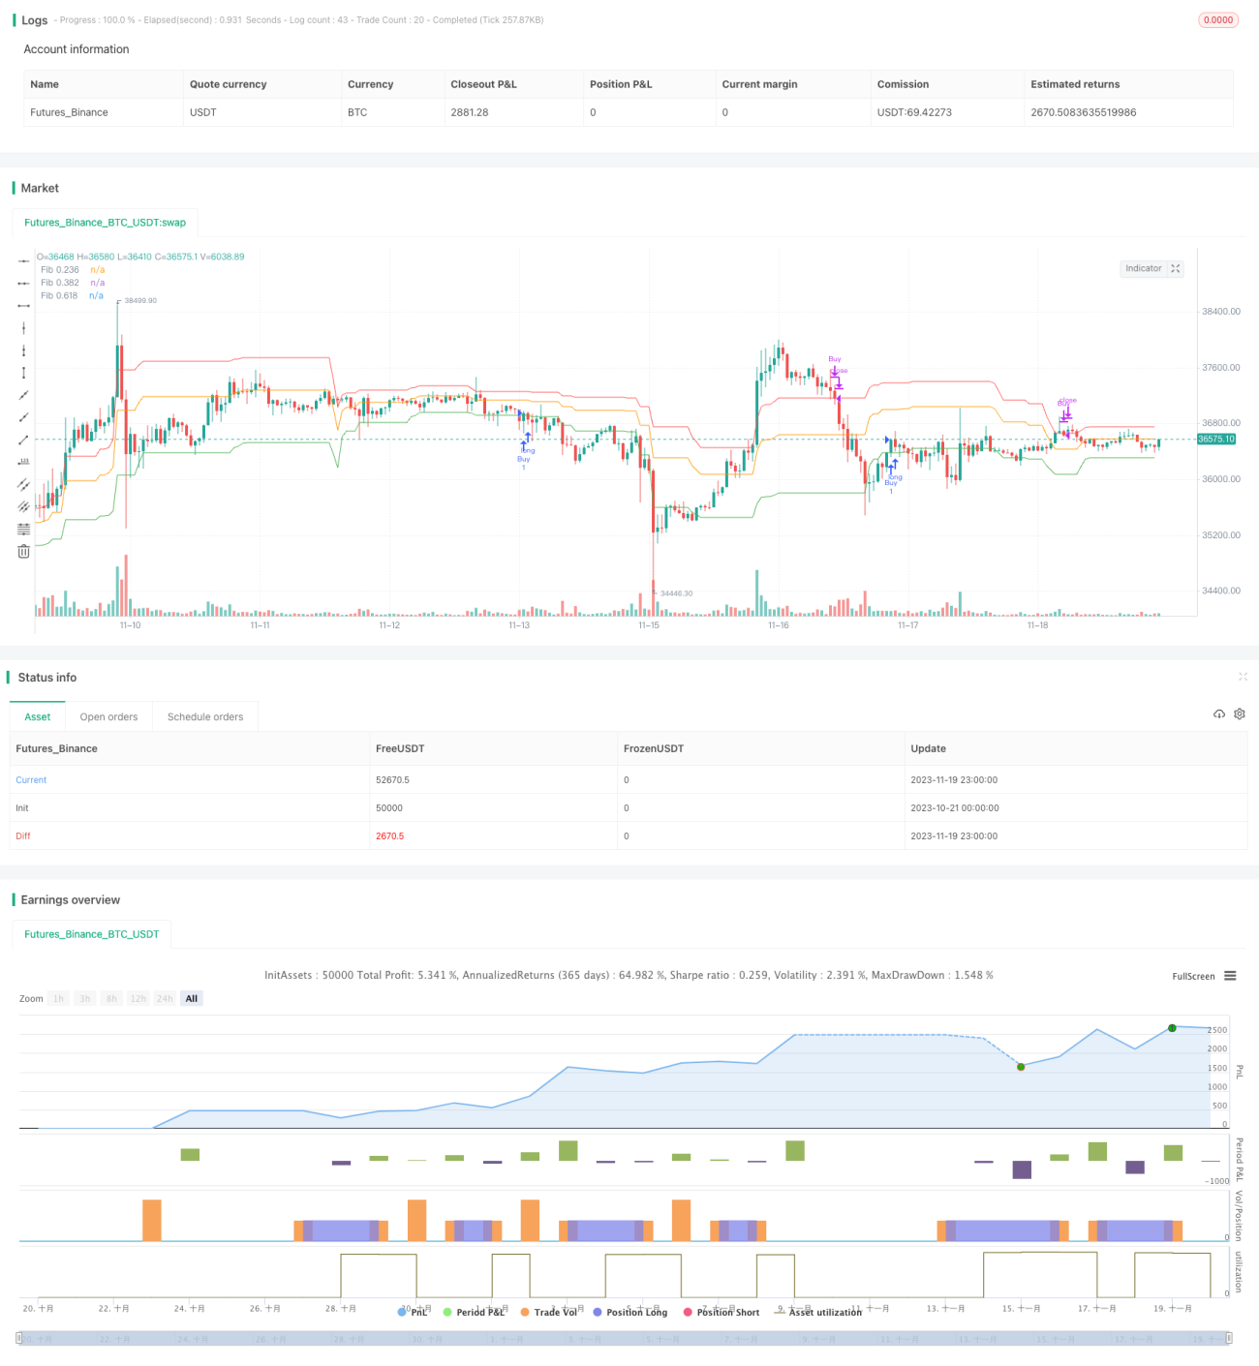Select the vertical line segment drawing tool
This screenshot has width=1259, height=1366.
[23, 373]
